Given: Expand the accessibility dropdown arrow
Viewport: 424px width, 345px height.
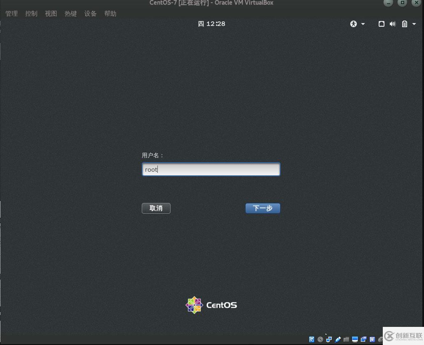Looking at the screenshot, I should [x=363, y=24].
